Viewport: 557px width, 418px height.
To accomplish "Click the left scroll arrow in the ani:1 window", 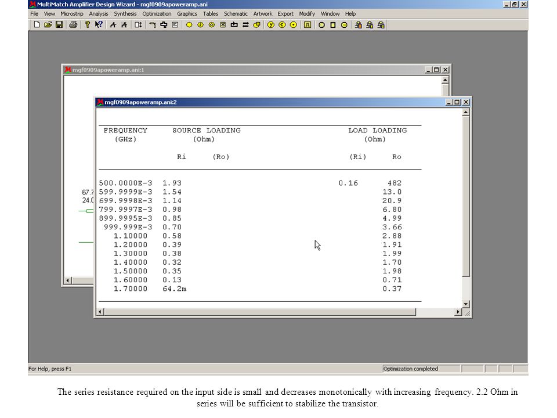I will pos(68,280).
